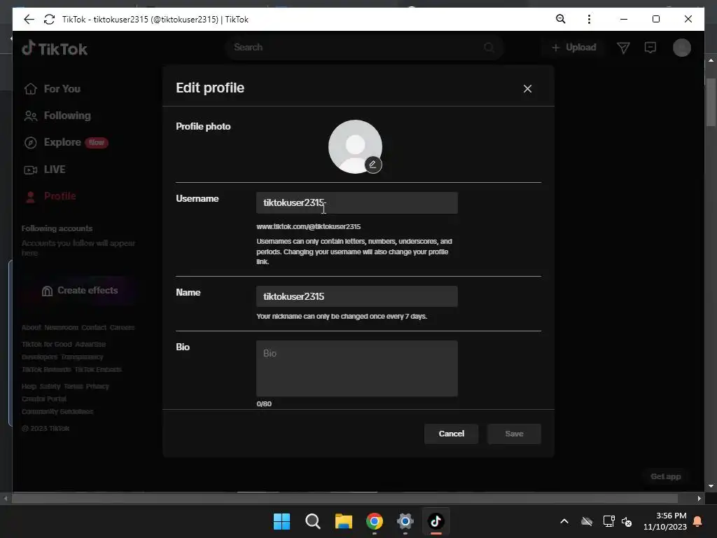Open the LIVE section

point(45,170)
